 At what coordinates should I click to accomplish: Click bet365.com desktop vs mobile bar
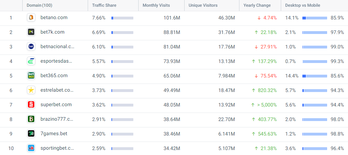click(314, 76)
